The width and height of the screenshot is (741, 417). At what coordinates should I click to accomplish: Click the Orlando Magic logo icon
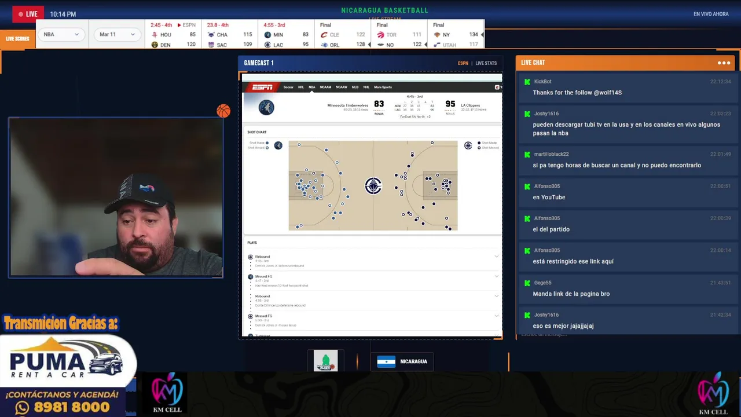pyautogui.click(x=324, y=45)
